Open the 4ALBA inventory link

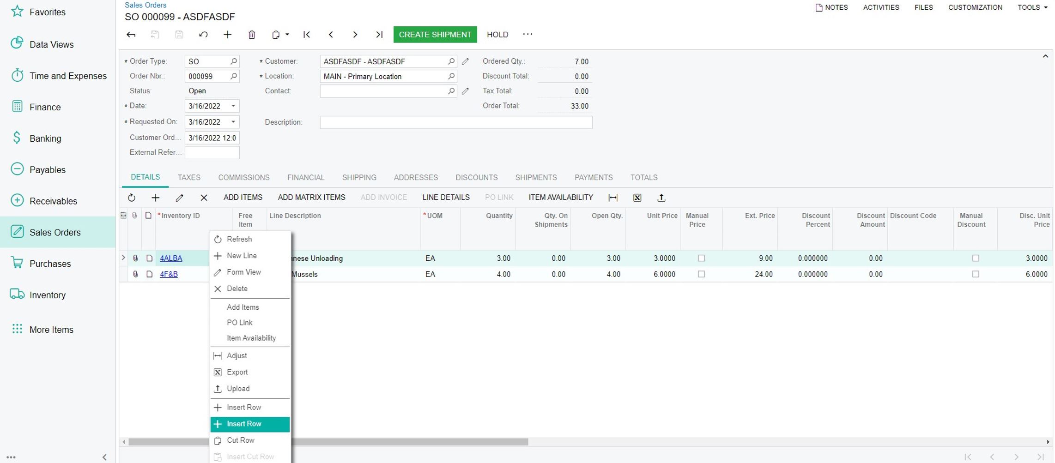tap(171, 259)
